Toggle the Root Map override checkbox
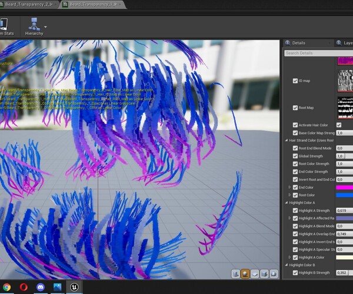The height and width of the screenshot is (294, 353). click(x=295, y=108)
